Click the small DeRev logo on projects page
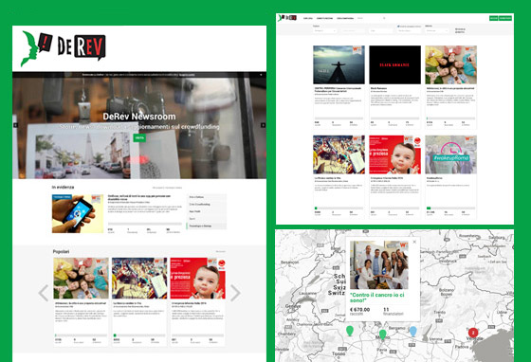 287,18
